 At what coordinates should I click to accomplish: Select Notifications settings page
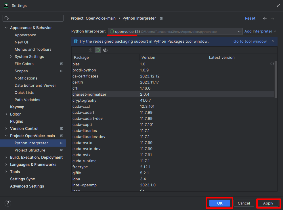26,78
